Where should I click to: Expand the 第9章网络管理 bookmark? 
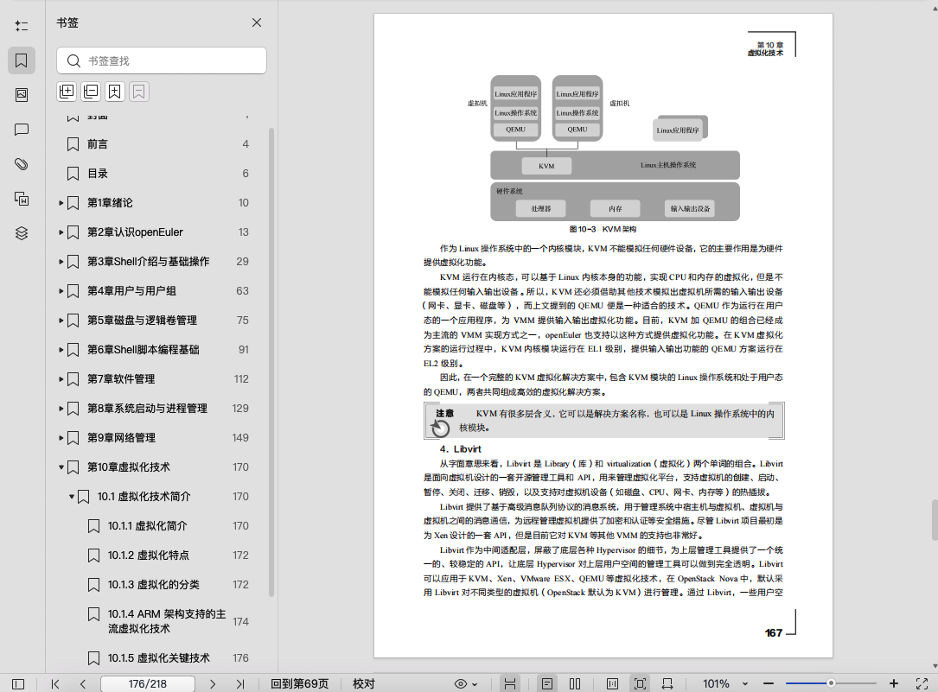pyautogui.click(x=61, y=437)
